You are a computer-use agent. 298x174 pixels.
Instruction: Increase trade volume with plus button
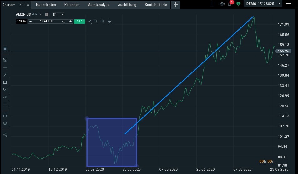coord(70,22)
